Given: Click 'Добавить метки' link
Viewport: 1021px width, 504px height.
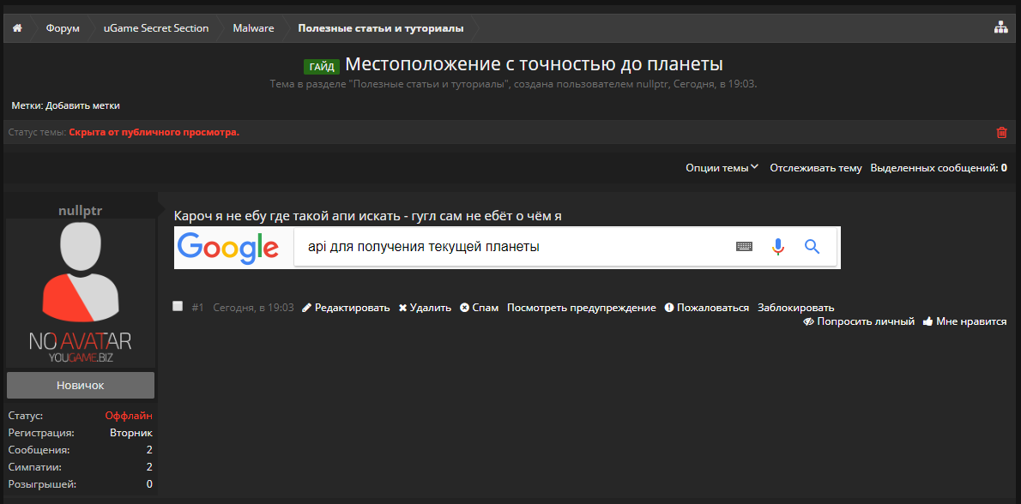Looking at the screenshot, I should [82, 105].
